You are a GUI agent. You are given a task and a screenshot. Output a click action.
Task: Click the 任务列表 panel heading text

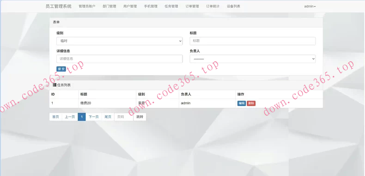coord(64,85)
